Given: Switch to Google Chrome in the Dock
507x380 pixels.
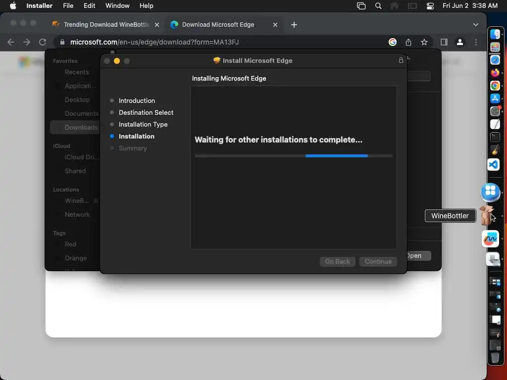Looking at the screenshot, I should 495,86.
